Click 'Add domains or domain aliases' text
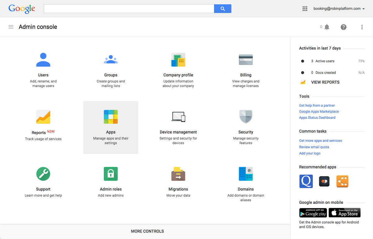Screen dimensions: 373x239 click(246, 198)
